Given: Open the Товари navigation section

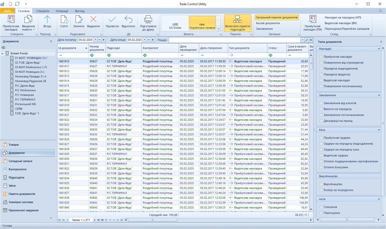Looking at the screenshot, I should (x=28, y=145).
